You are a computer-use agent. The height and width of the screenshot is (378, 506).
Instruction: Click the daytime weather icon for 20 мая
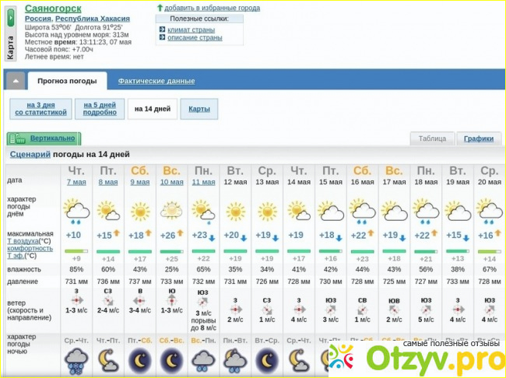click(489, 210)
